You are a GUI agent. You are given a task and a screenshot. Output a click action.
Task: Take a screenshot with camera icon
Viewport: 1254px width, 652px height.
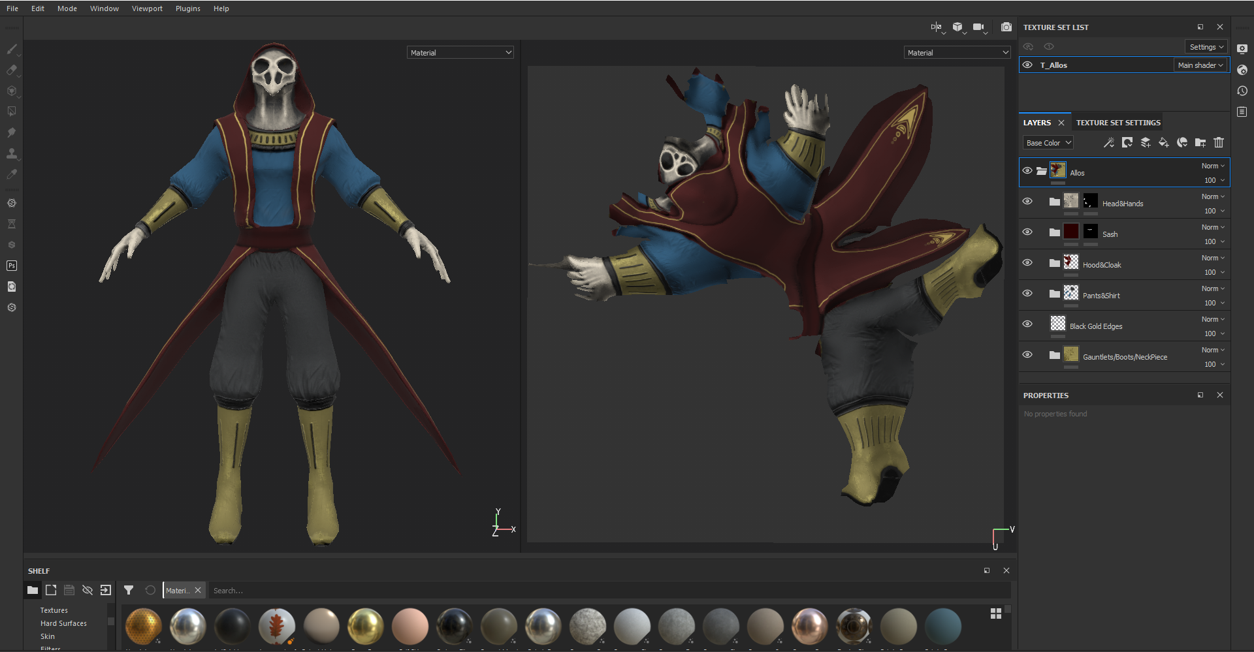1006,27
